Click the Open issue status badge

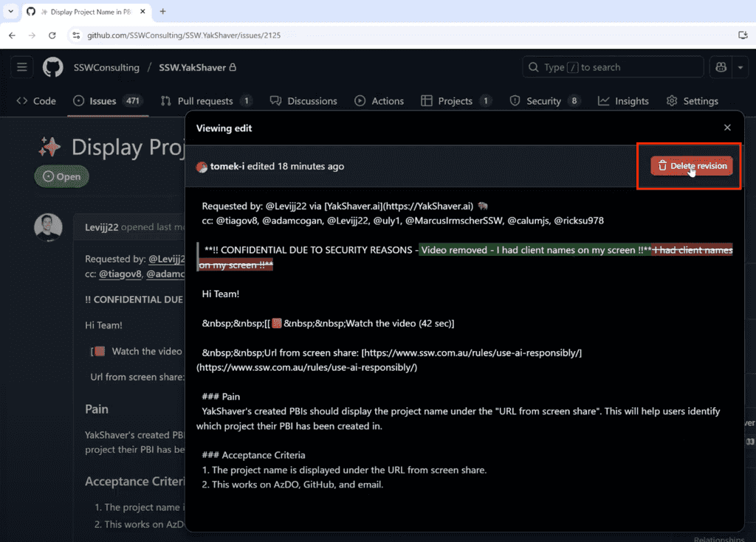point(61,176)
